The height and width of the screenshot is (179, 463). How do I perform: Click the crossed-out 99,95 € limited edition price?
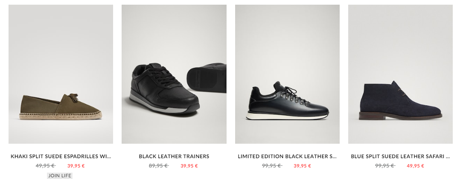pos(272,166)
